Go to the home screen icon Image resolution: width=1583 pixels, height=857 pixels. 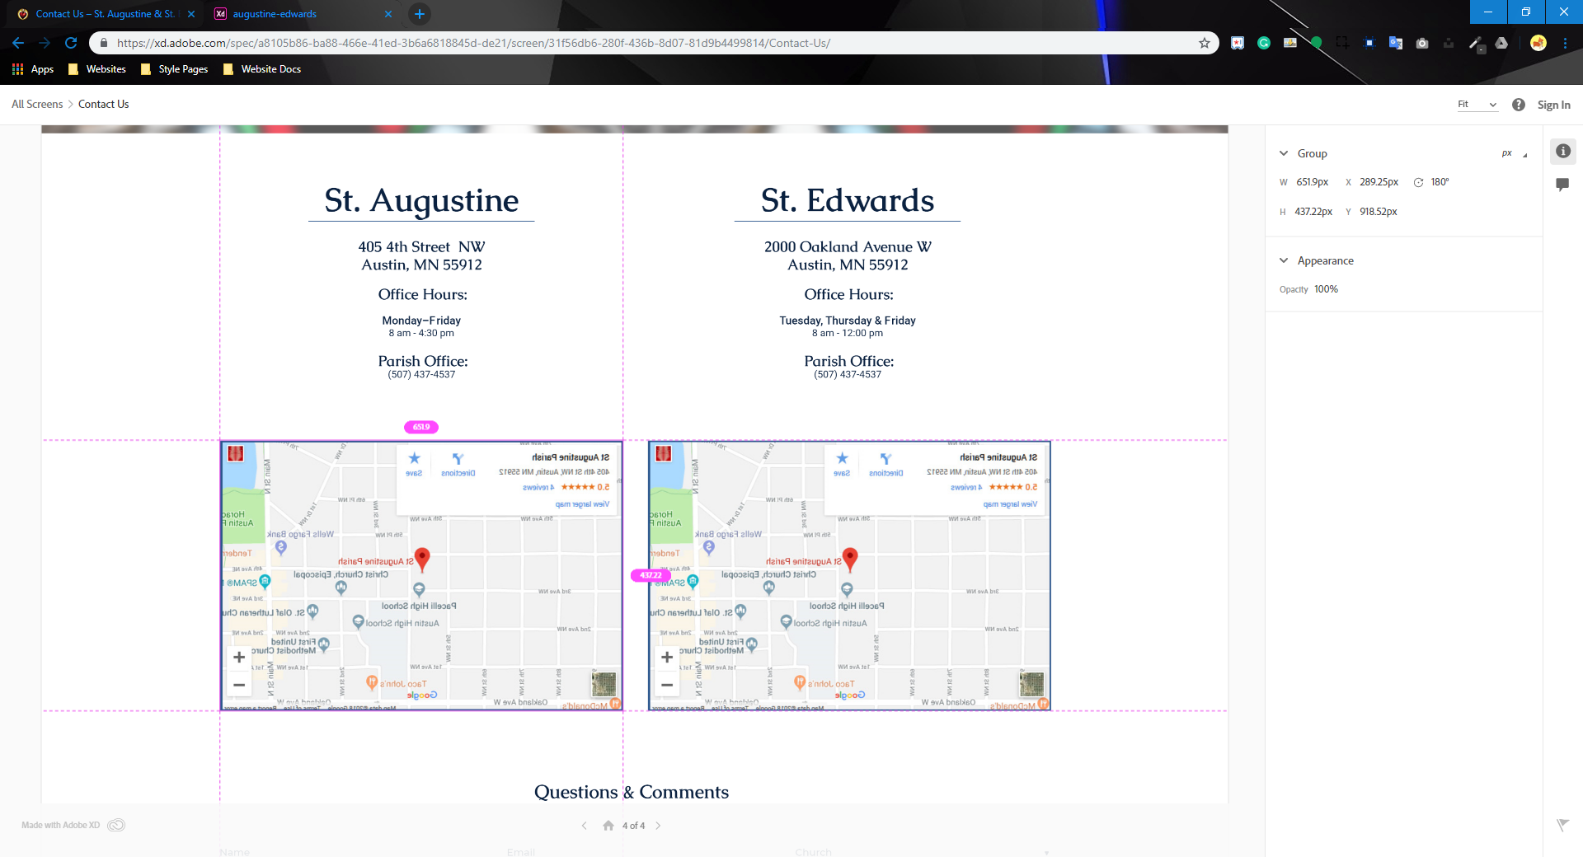(x=608, y=826)
